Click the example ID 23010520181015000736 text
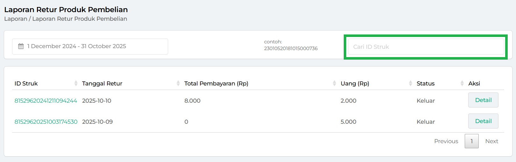Image resolution: width=516 pixels, height=162 pixels. pos(290,48)
